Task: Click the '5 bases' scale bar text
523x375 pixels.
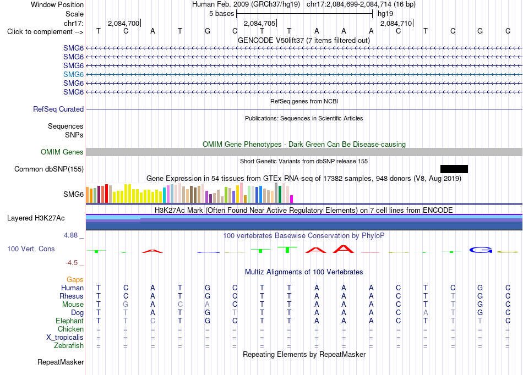Action: (x=221, y=14)
